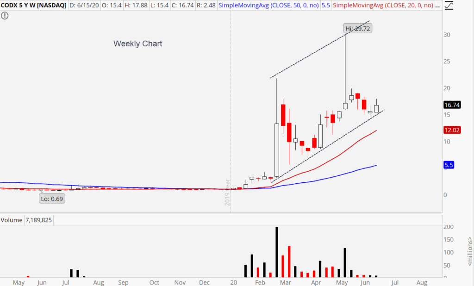
Task: Click the H: 17.88 high value
Action: click(x=136, y=5)
